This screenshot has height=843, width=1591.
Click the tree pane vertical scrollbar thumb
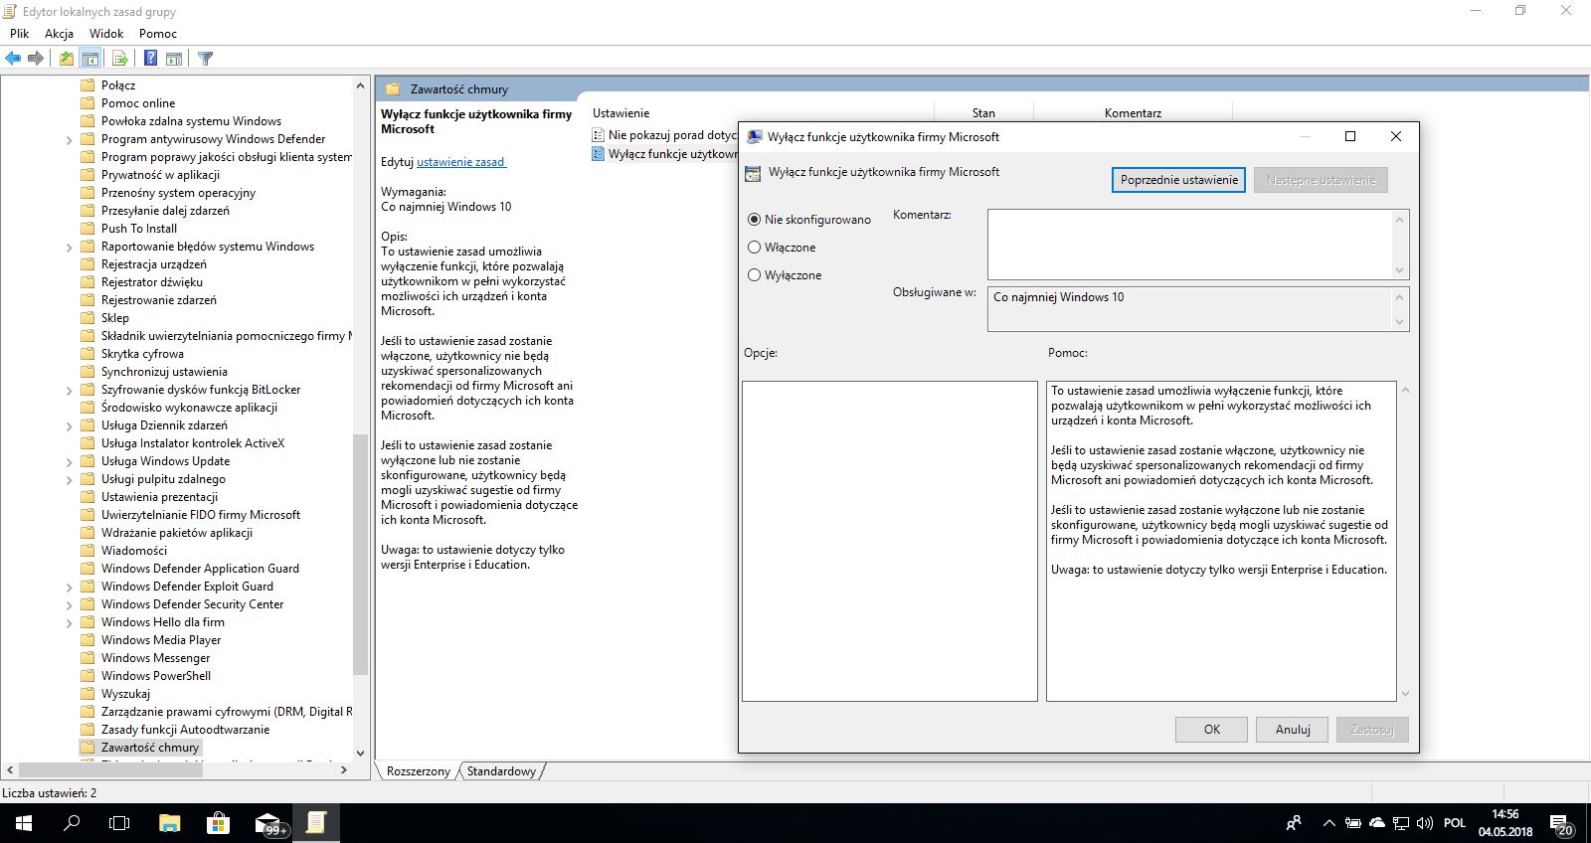tap(360, 555)
